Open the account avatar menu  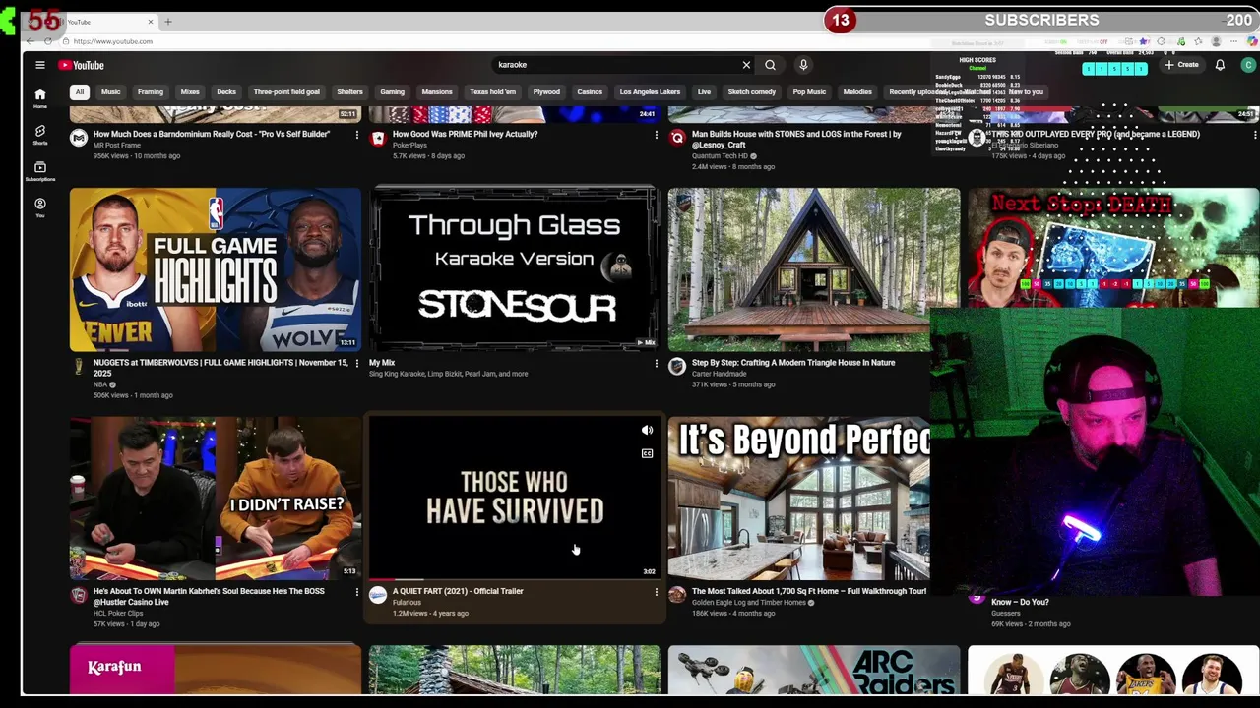(1248, 65)
